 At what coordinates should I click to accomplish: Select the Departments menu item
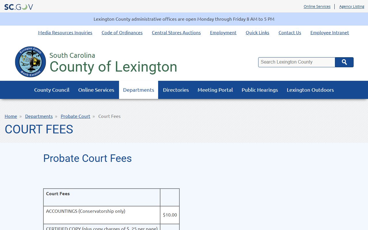tap(139, 90)
